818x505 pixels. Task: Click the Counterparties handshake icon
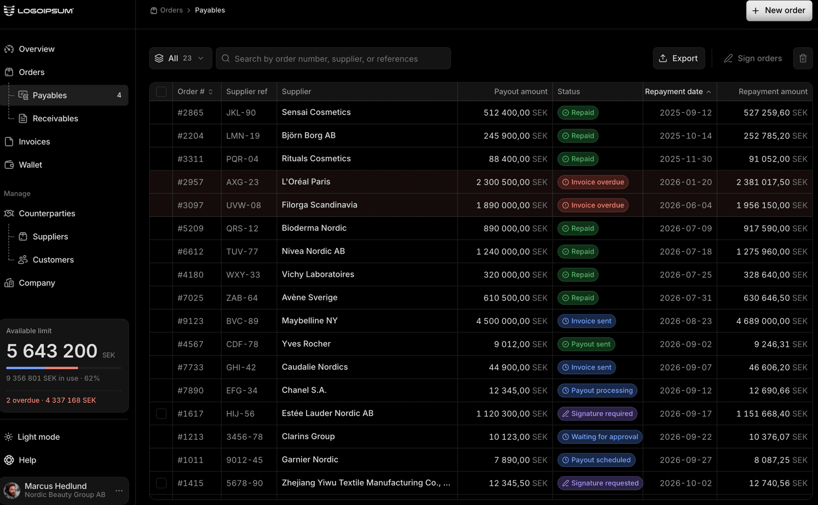(x=9, y=213)
